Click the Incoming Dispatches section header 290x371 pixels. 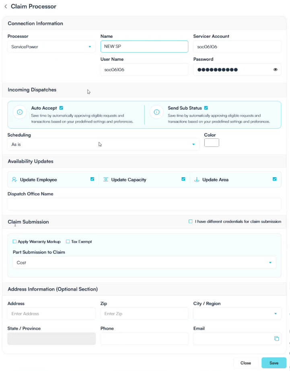[x=32, y=90]
